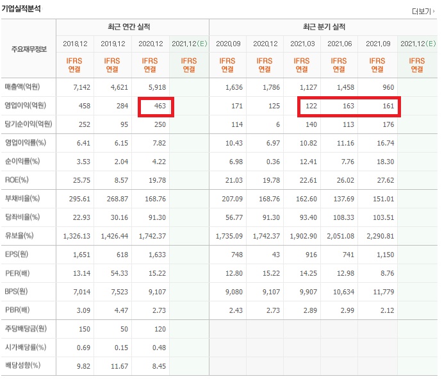
Task: Click the 11.67 payout ratio value
Action: tap(119, 367)
